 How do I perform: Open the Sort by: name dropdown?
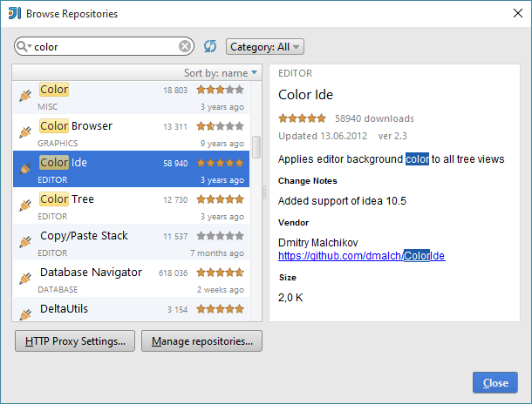(221, 73)
